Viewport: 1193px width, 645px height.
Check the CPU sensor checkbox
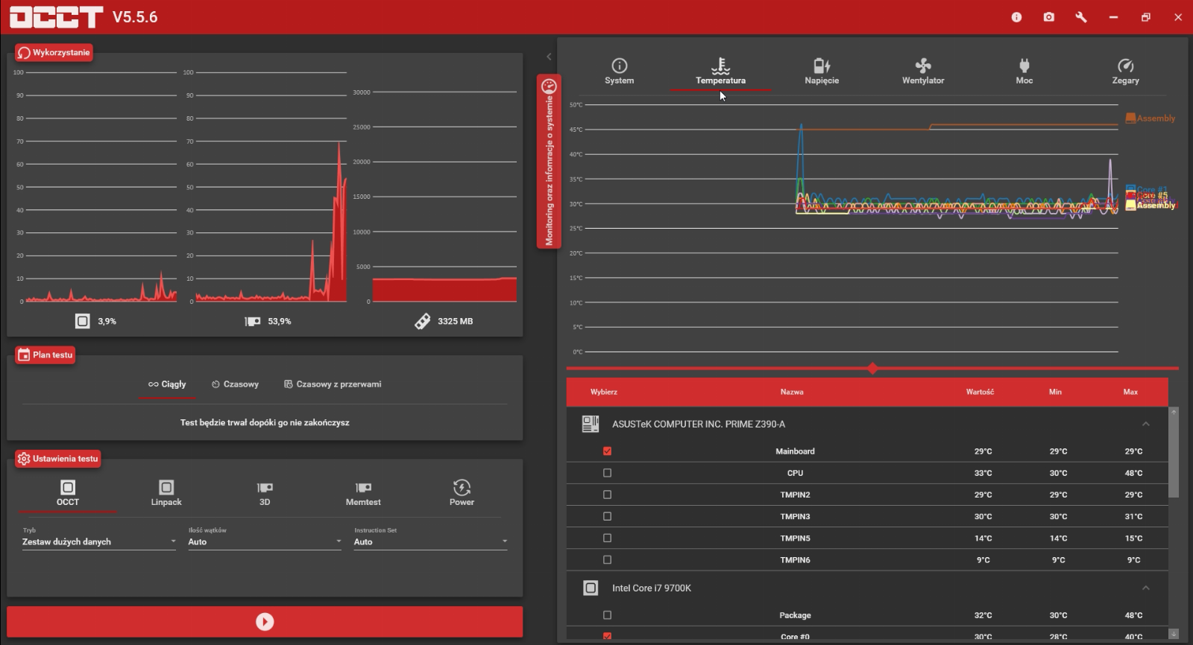[x=607, y=473]
